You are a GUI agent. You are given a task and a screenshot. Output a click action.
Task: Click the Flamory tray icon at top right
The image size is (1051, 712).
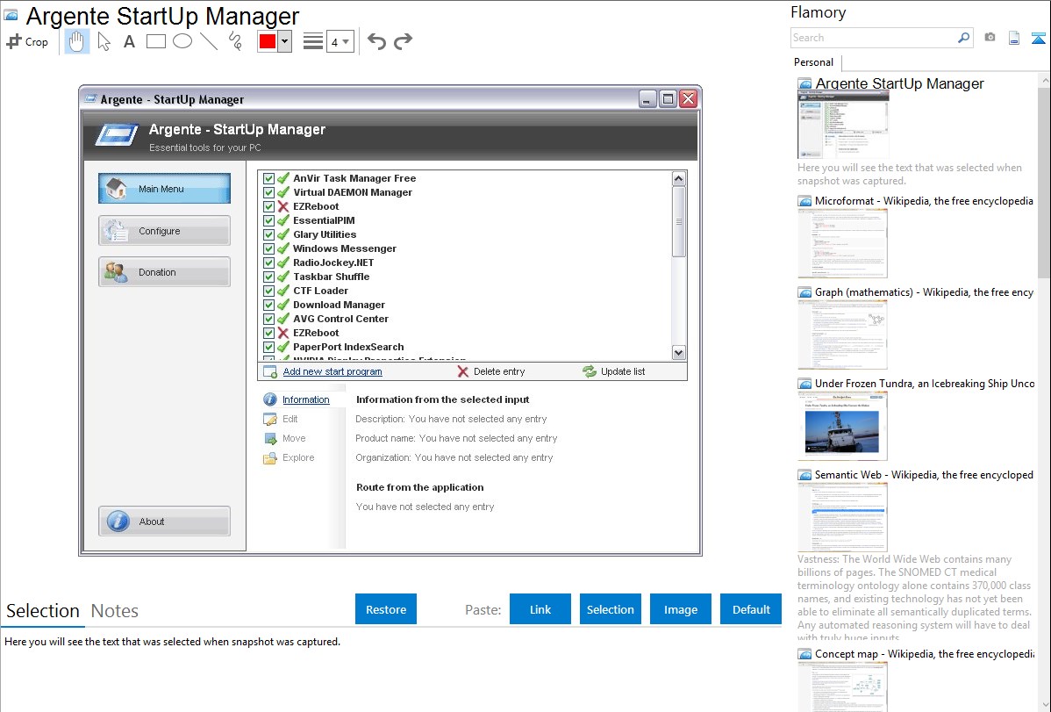click(1038, 38)
